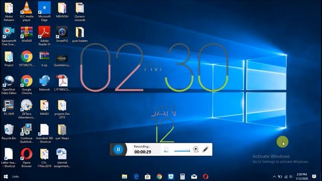Image resolution: width=322 pixels, height=181 pixels.
Task: Open projects Dec 2019 folder
Action: point(62,109)
